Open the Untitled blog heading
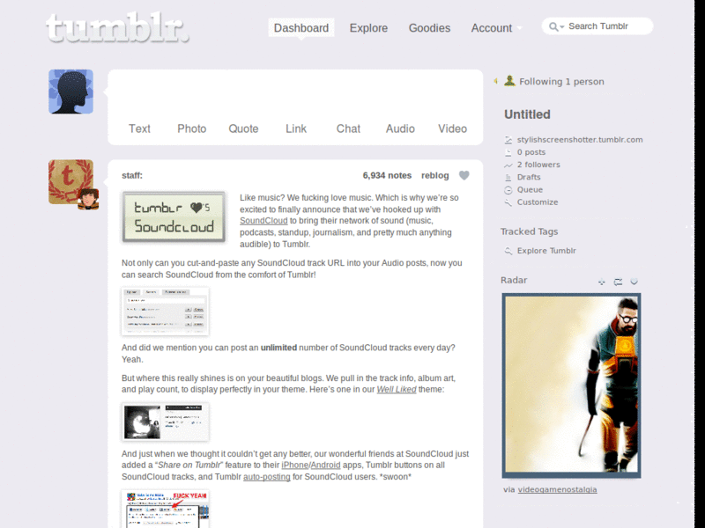 click(x=527, y=114)
